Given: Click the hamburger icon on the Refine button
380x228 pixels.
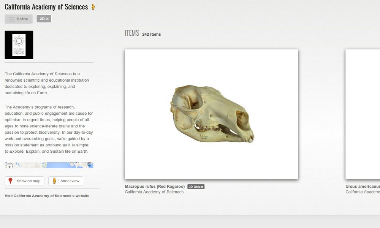Looking at the screenshot, I should (x=11, y=19).
